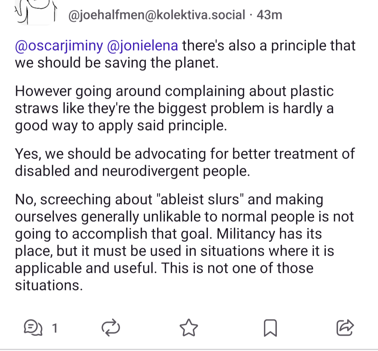Open the poster's sketch avatar image
This screenshot has height=351, width=378.
36,12
